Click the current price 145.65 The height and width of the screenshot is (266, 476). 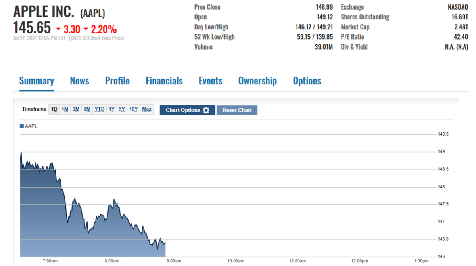32,28
